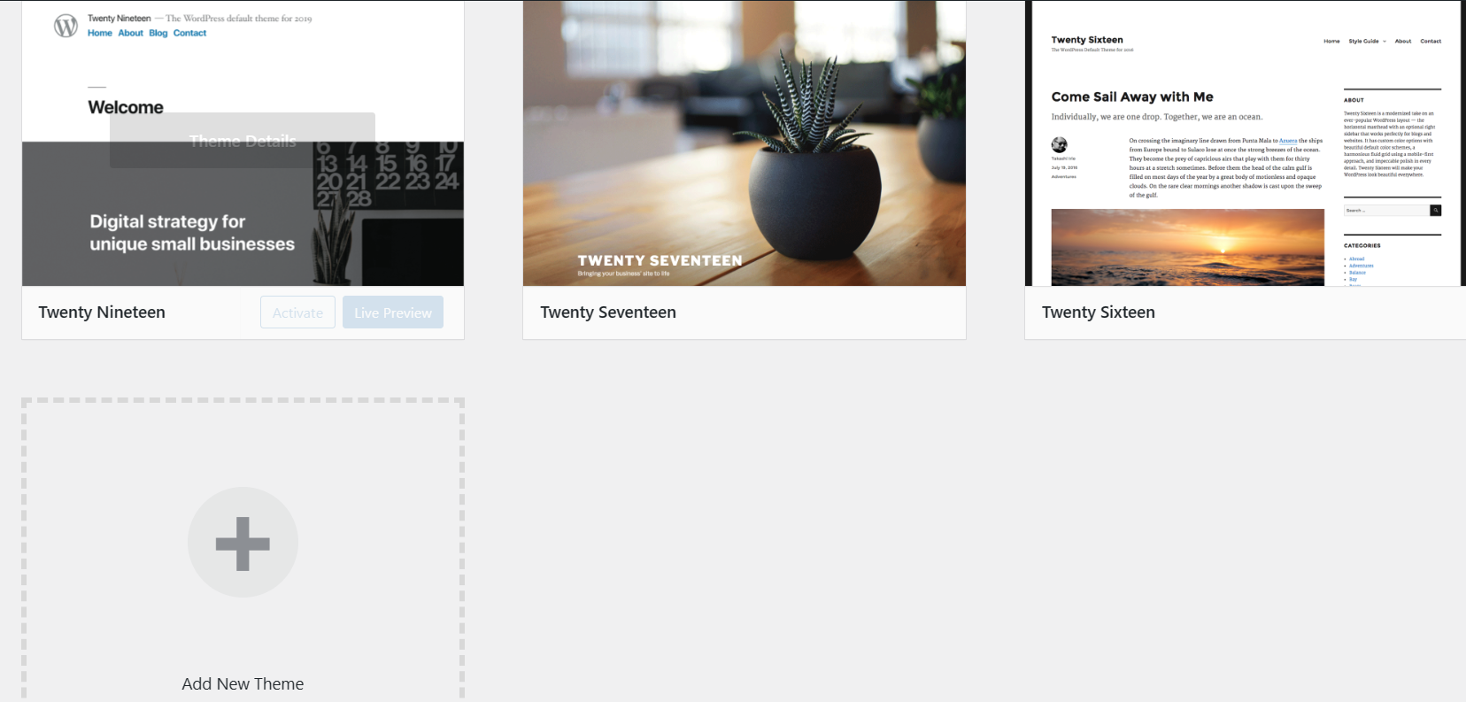Click the search button icon in Twenty Sixteen sidebar
This screenshot has height=702, width=1466.
pyautogui.click(x=1435, y=211)
